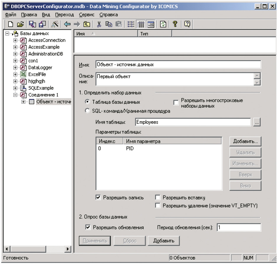Check Разрешить удаление (значение VT_EMPTY)
Image resolution: width=278 pixels, height=264 pixels.
158,206
